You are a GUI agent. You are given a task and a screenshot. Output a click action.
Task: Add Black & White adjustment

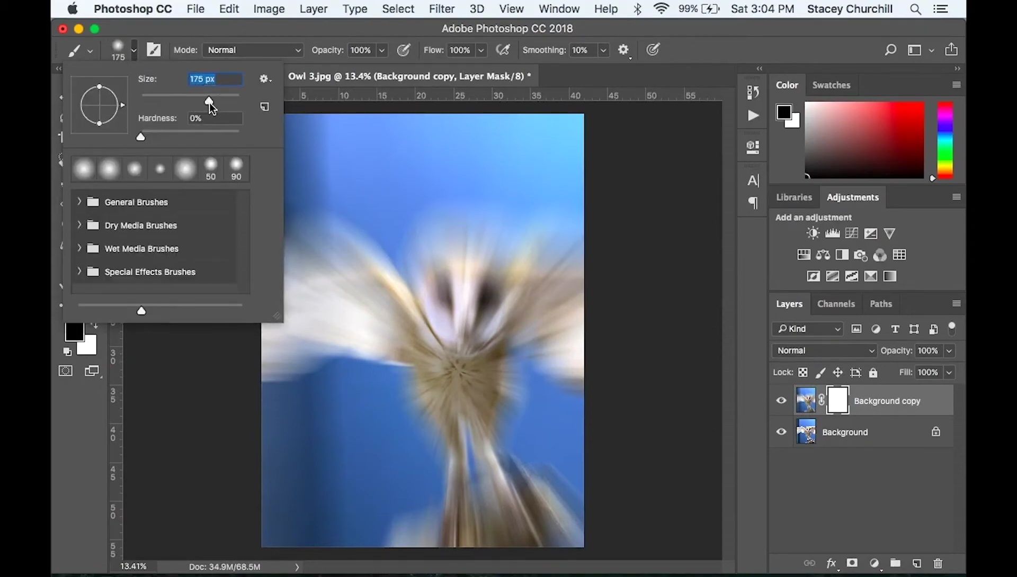pos(842,255)
